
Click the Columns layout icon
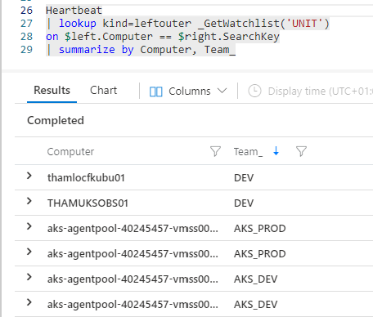click(x=155, y=92)
